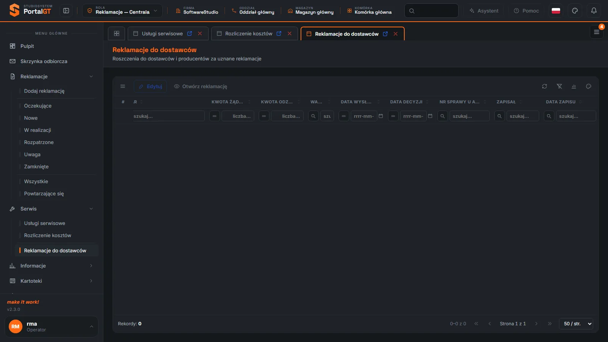Collapse the Reklamacje menu section
This screenshot has width=608, height=342.
click(91, 76)
